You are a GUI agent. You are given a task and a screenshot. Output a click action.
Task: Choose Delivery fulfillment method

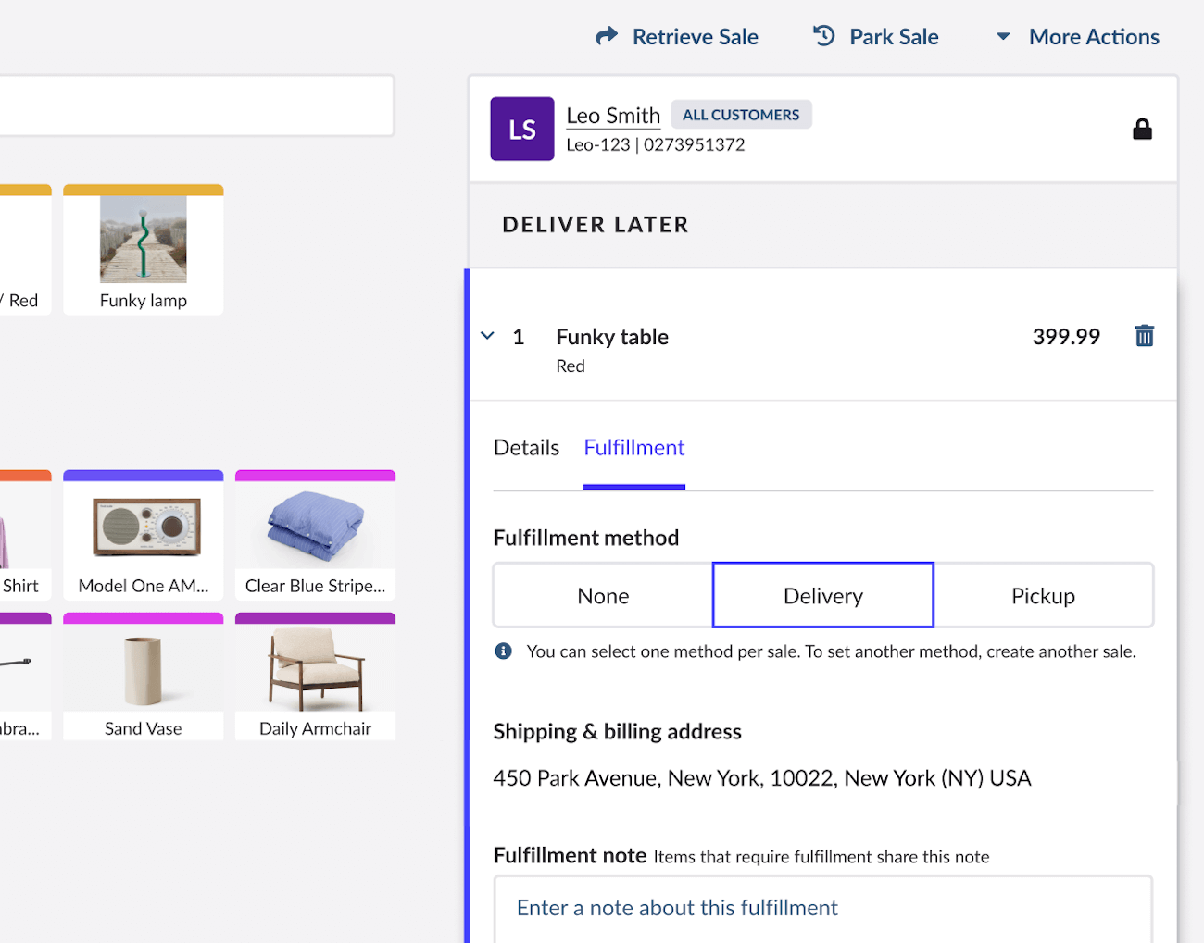[x=823, y=596]
